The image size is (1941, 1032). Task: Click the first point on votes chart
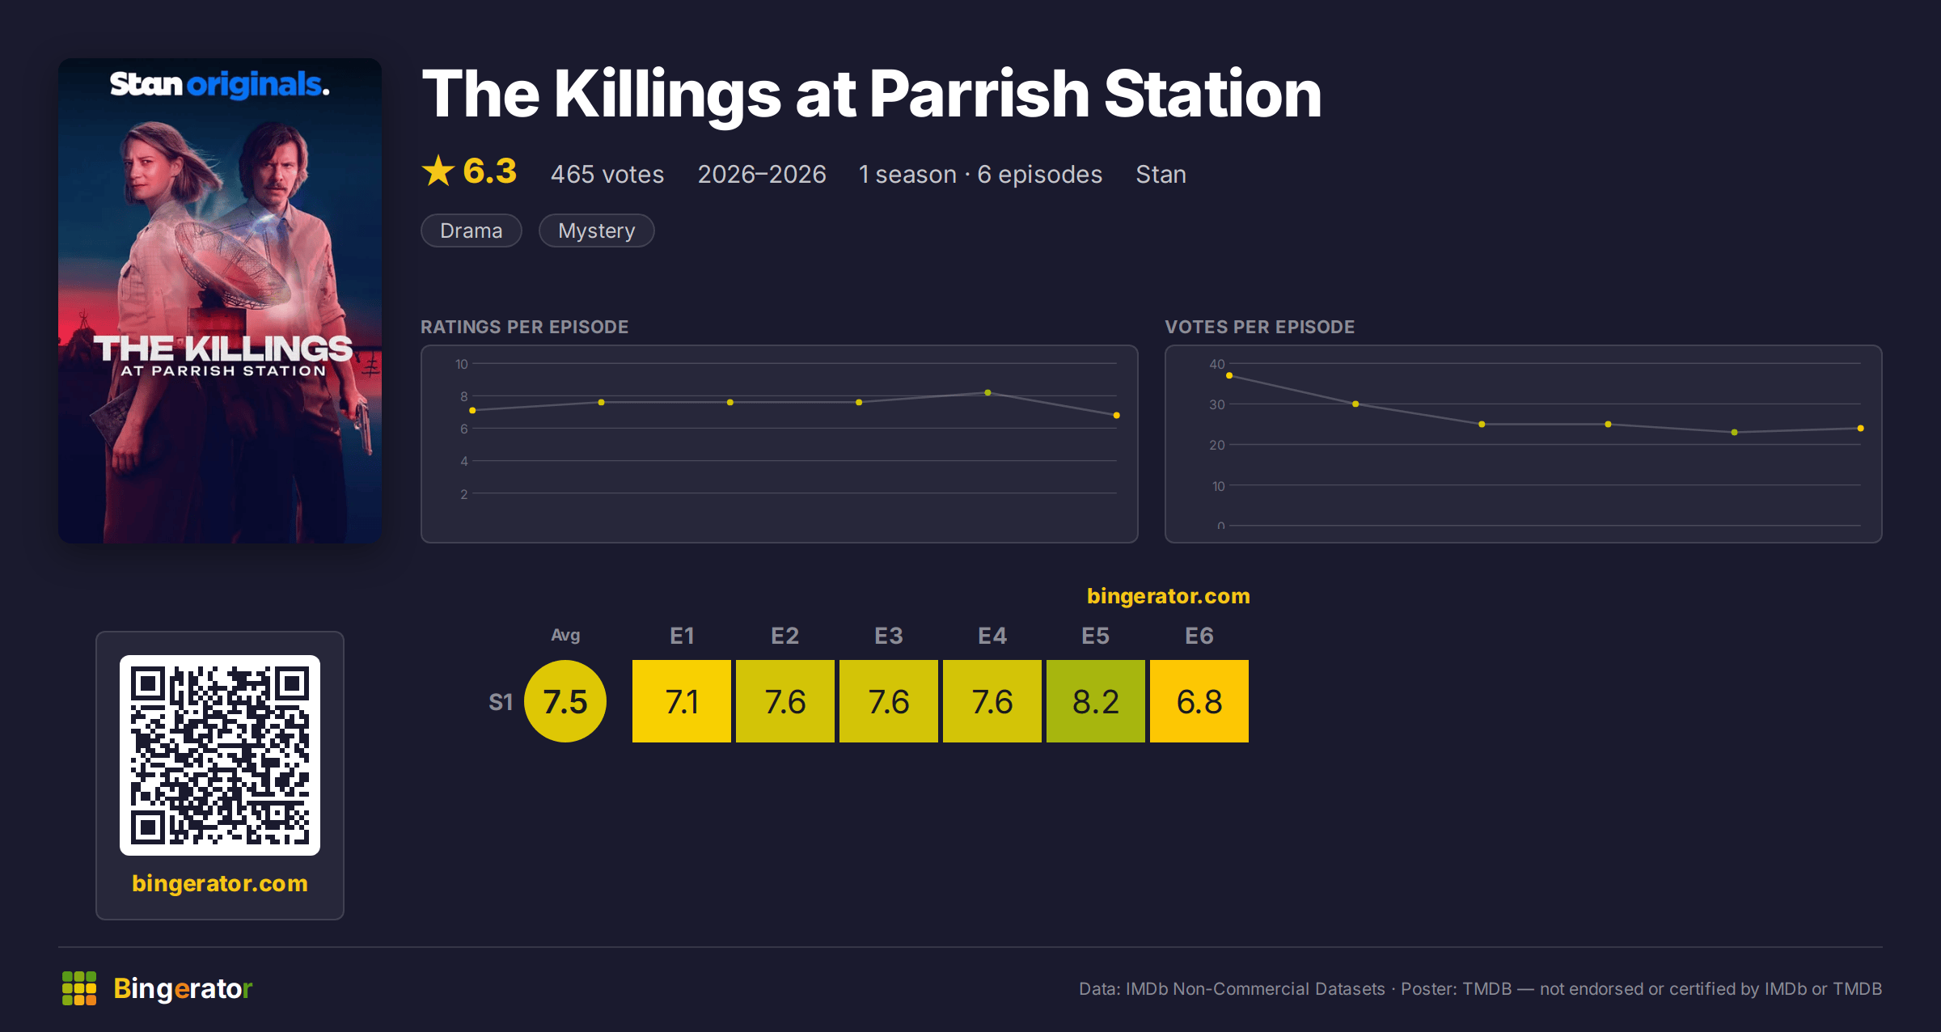tap(1229, 376)
